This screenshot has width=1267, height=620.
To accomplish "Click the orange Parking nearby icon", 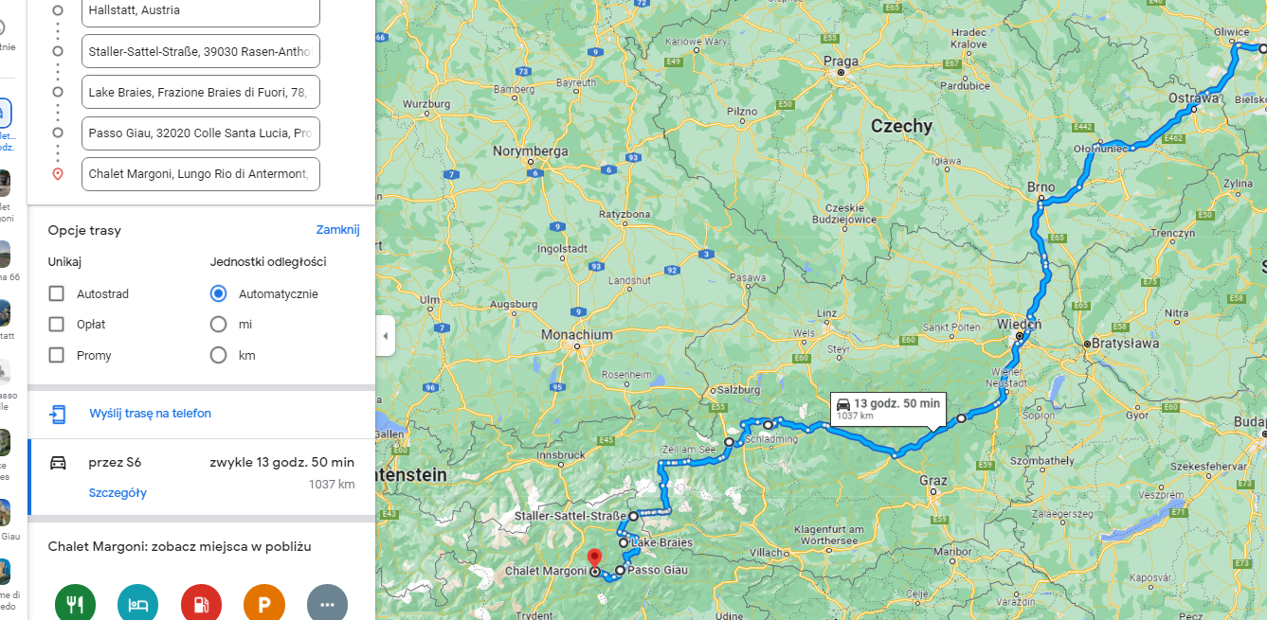I will (264, 603).
